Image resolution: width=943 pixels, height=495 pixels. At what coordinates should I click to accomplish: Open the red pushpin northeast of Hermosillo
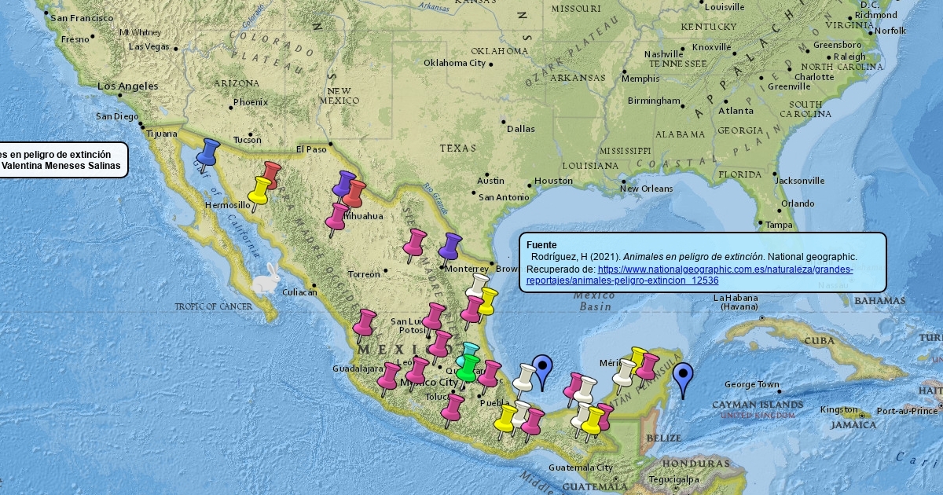tap(272, 174)
